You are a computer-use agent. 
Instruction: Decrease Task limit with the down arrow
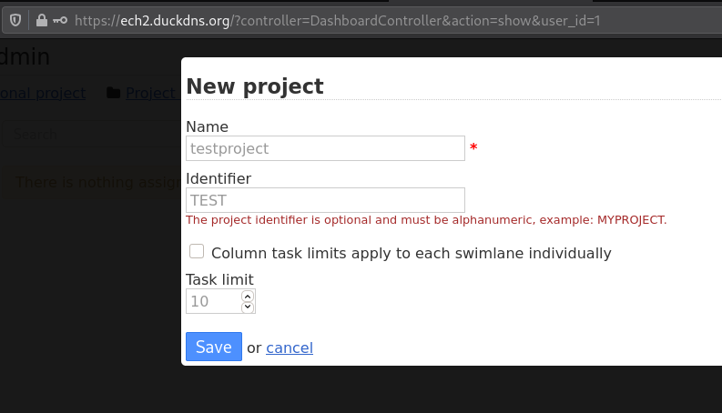248,307
